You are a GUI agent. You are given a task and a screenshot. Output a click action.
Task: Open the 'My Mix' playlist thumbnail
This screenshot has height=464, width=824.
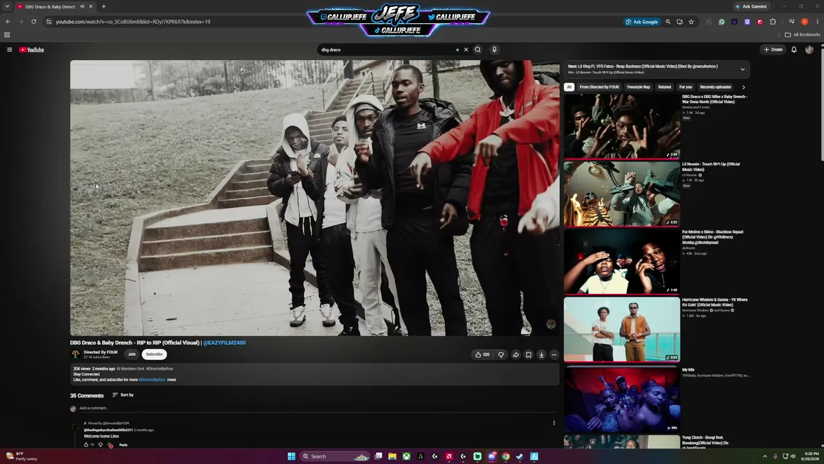tap(622, 399)
